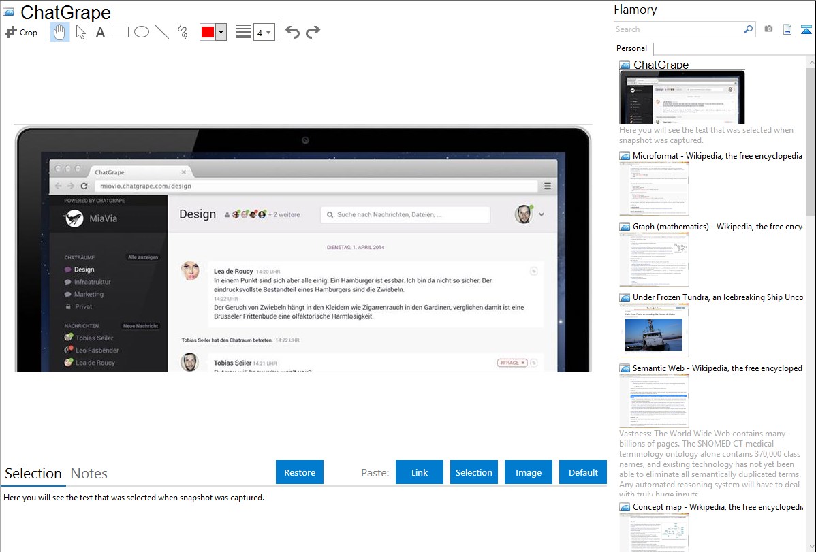
Task: Pick the rectangle shape tool
Action: [121, 32]
